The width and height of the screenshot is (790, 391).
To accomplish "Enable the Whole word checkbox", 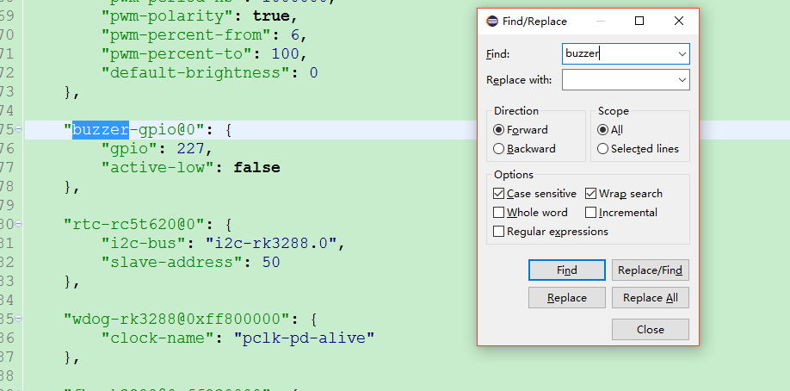I will click(499, 213).
